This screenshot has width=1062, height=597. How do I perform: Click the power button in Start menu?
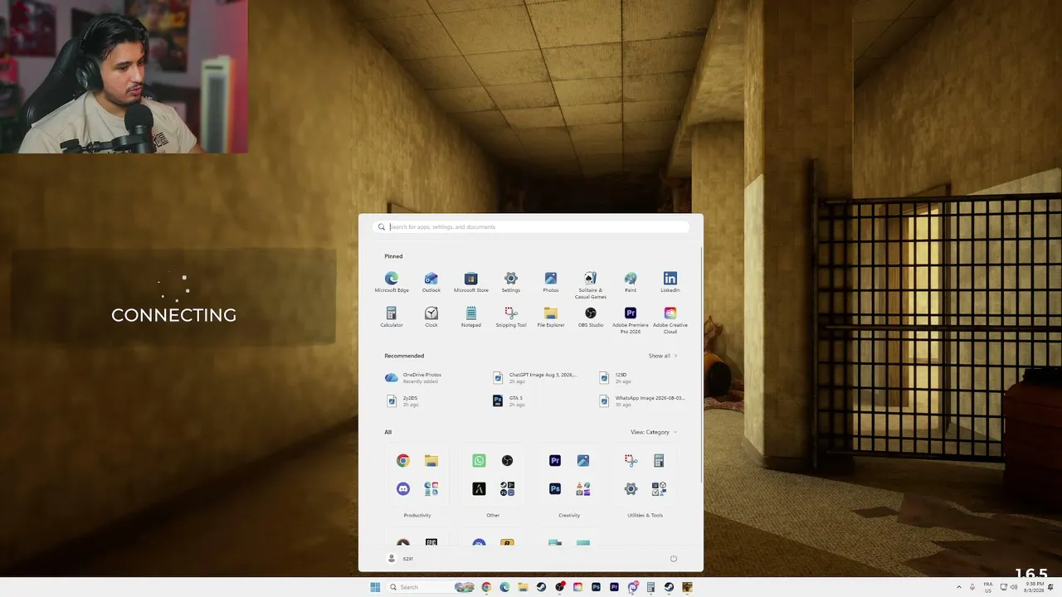(673, 559)
